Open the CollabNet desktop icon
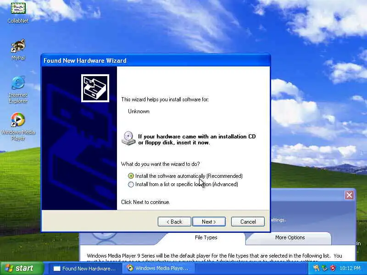The width and height of the screenshot is (367, 275). coord(18,12)
